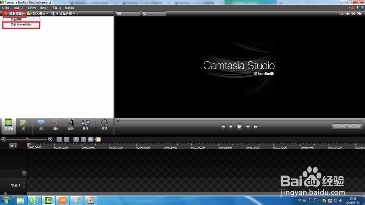365x205 pixels.
Task: Detach the preview window icon
Action: [360, 14]
